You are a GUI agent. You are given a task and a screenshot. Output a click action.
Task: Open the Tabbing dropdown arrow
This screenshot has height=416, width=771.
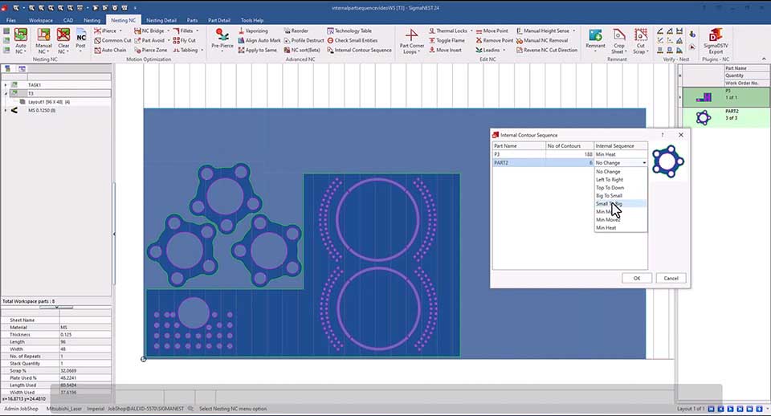point(201,50)
